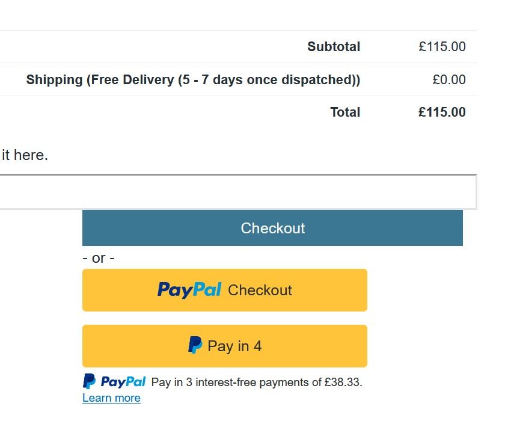Click the PayPal logo in the yellow button
Viewport: 505px width, 439px height.
point(189,290)
